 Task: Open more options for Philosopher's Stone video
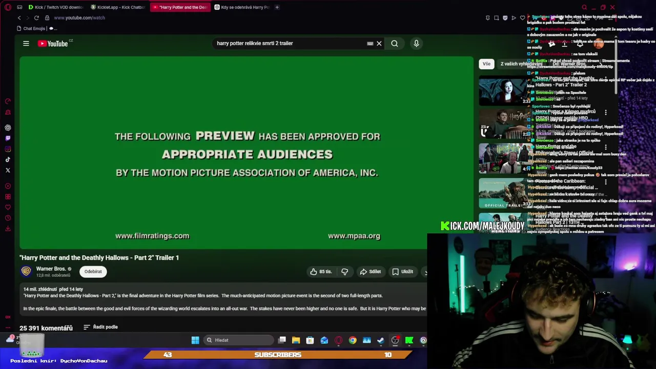[x=606, y=148]
